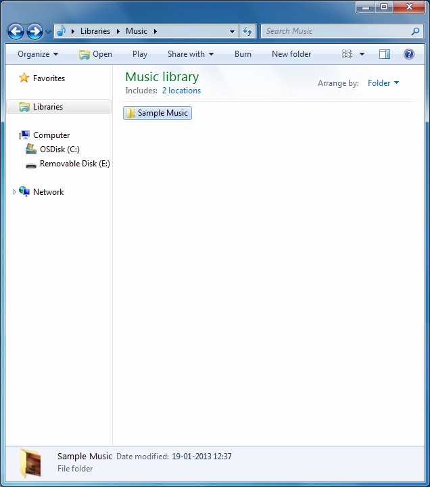
Task: Click the Refresh button beside address bar
Action: [247, 31]
